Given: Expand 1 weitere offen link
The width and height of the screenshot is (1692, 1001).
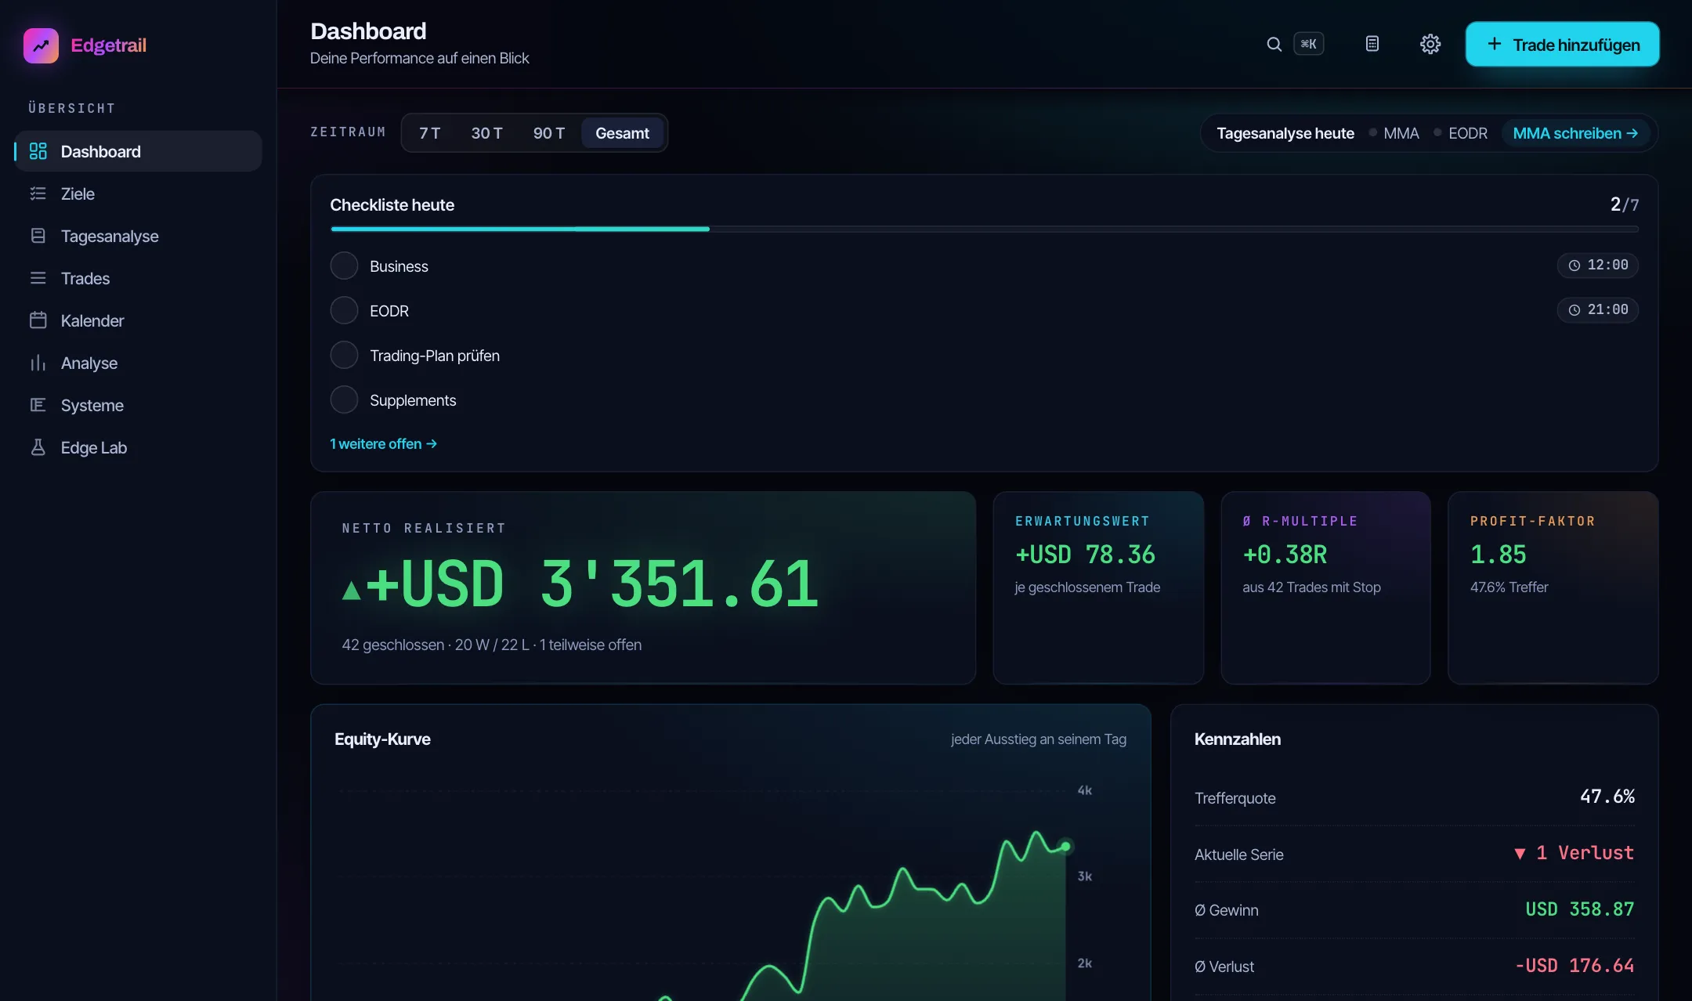Looking at the screenshot, I should [383, 444].
